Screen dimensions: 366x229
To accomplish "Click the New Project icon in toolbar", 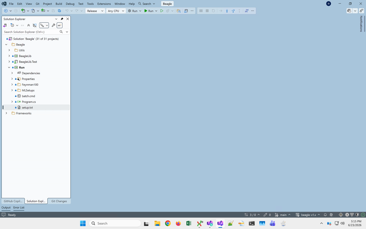I will tap(23, 11).
